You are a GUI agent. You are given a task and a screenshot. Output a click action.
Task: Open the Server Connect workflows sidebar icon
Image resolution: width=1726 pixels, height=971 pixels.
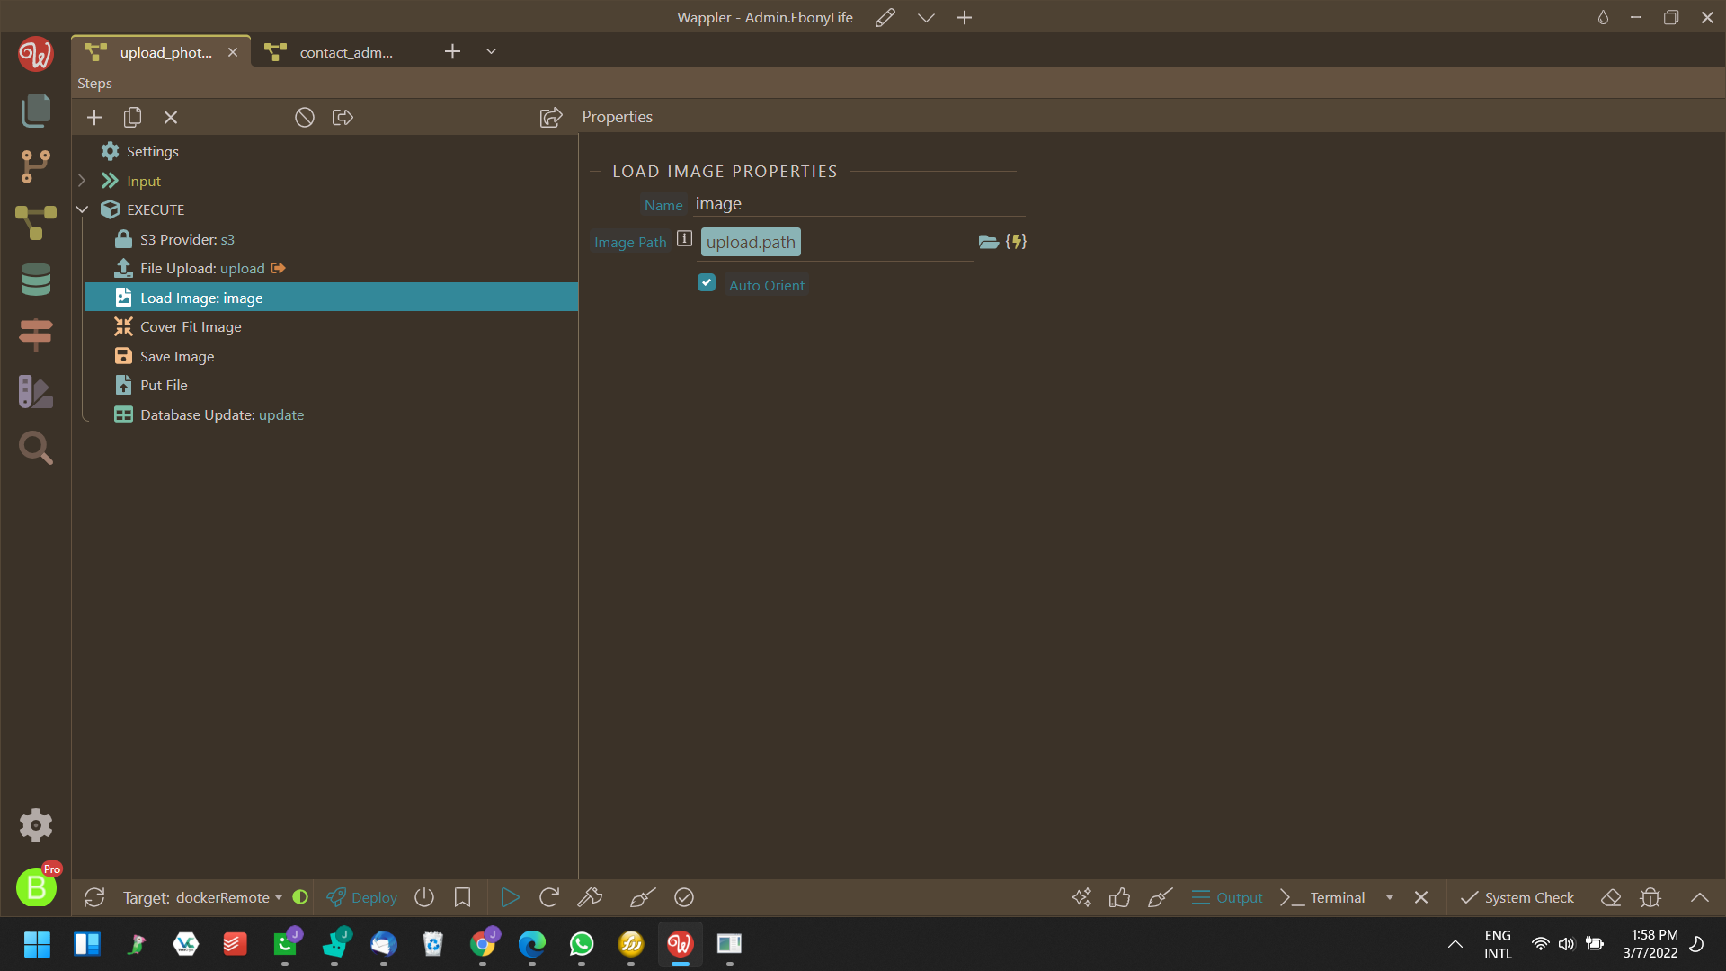36,222
